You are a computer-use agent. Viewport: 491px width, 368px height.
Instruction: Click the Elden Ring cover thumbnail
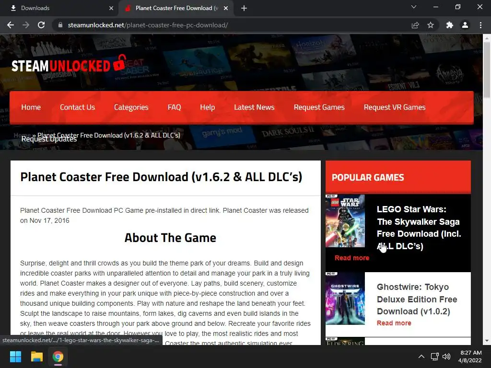(x=345, y=341)
